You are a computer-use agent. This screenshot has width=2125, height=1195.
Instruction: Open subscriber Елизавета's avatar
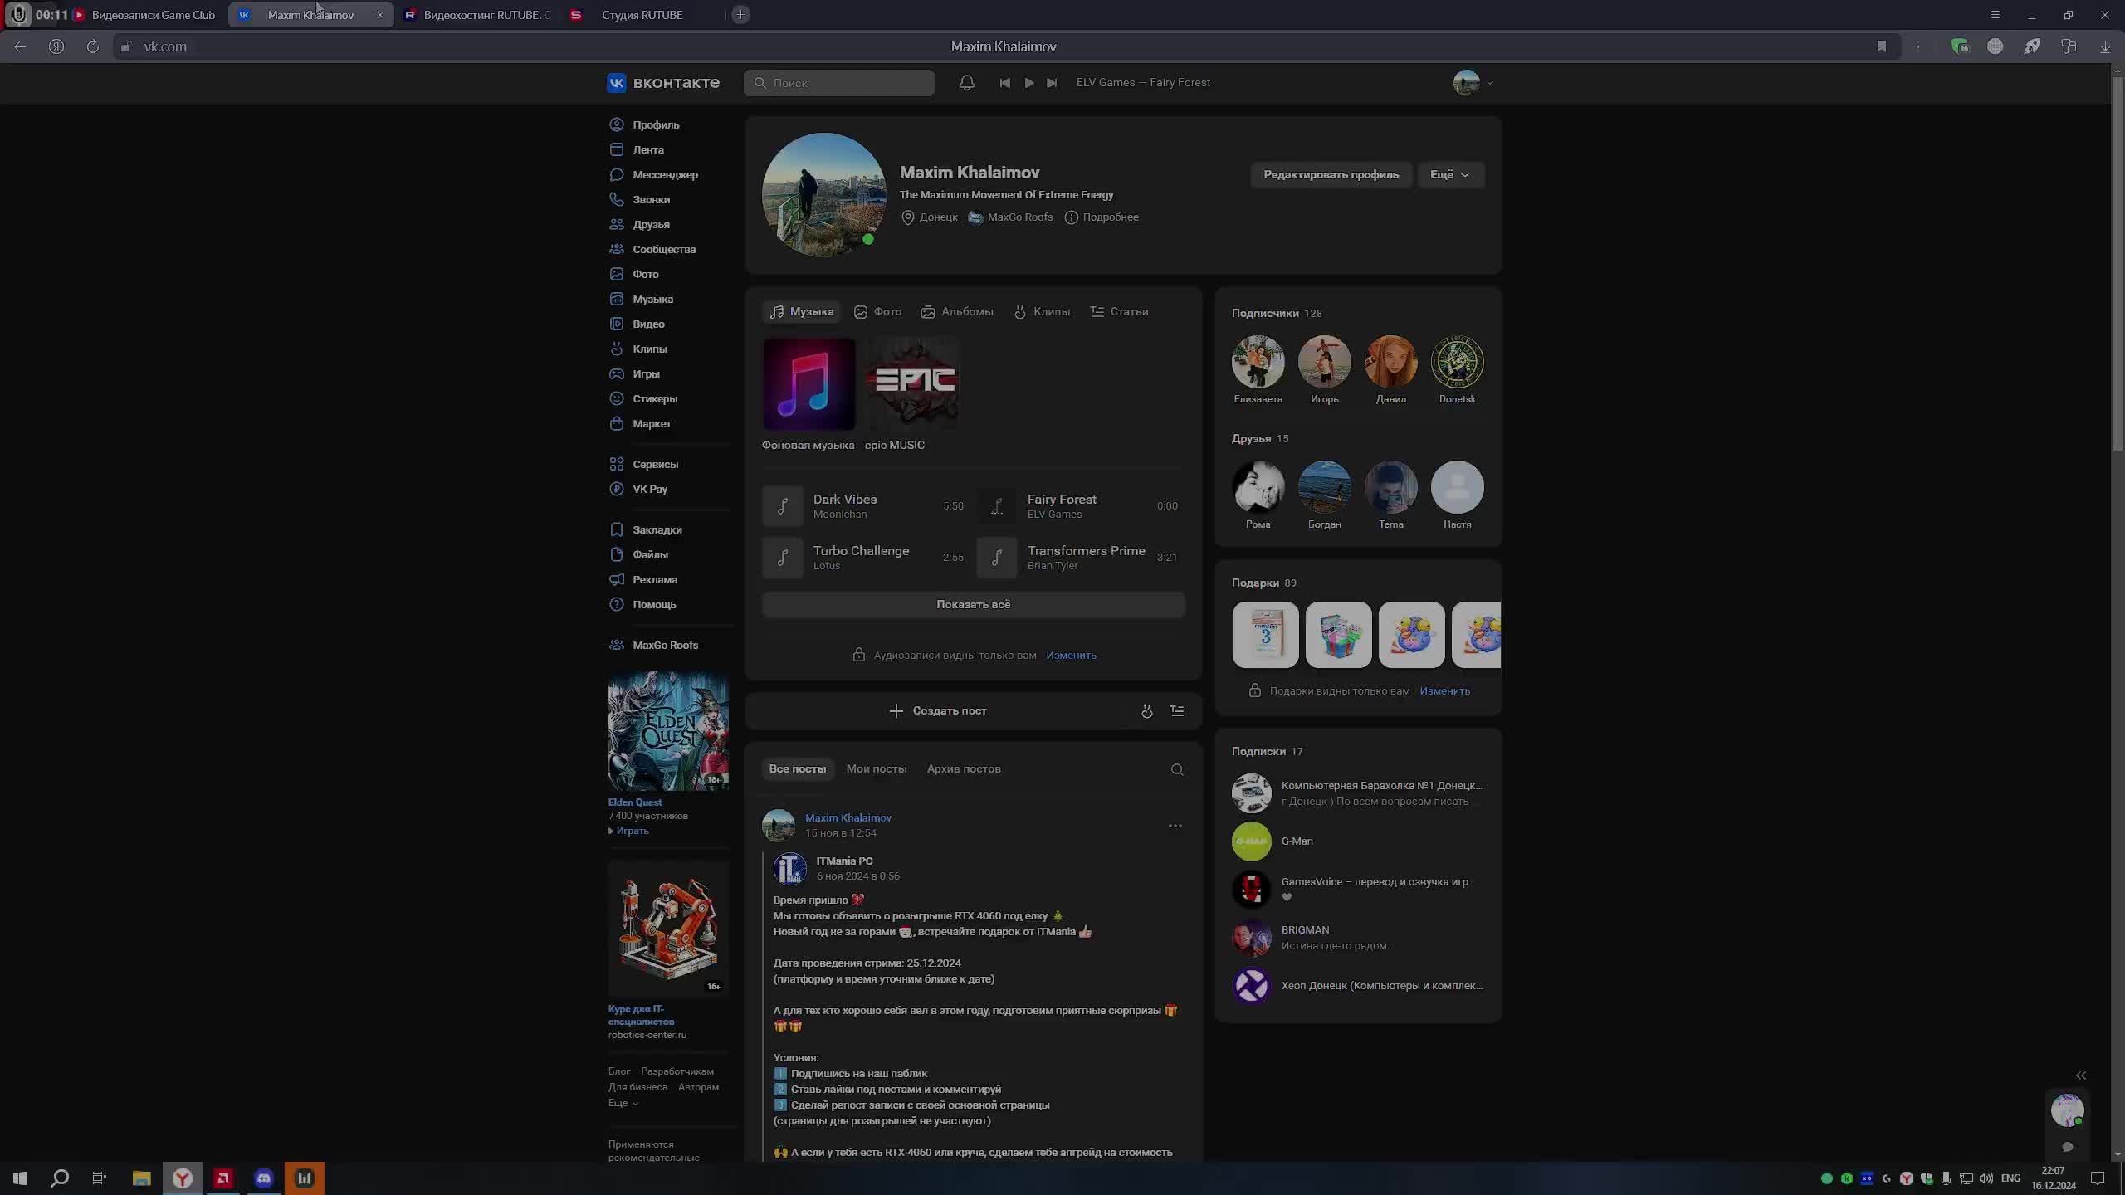1258,362
